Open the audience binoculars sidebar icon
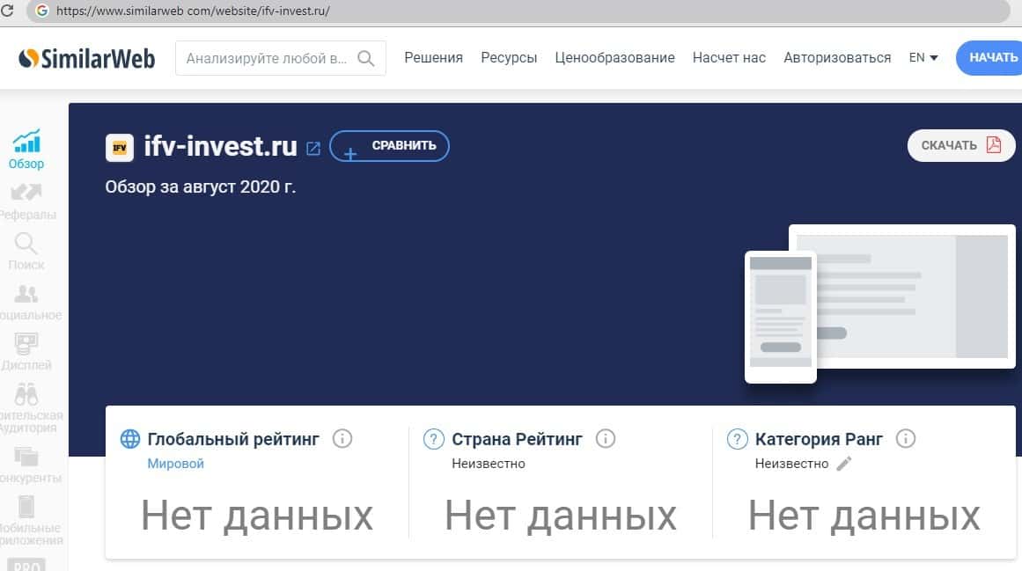The image size is (1022, 571). 26,394
